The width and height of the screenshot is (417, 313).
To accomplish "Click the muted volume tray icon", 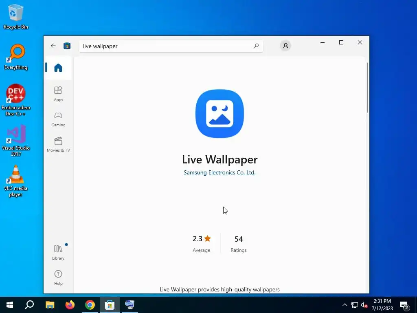I will pos(364,305).
